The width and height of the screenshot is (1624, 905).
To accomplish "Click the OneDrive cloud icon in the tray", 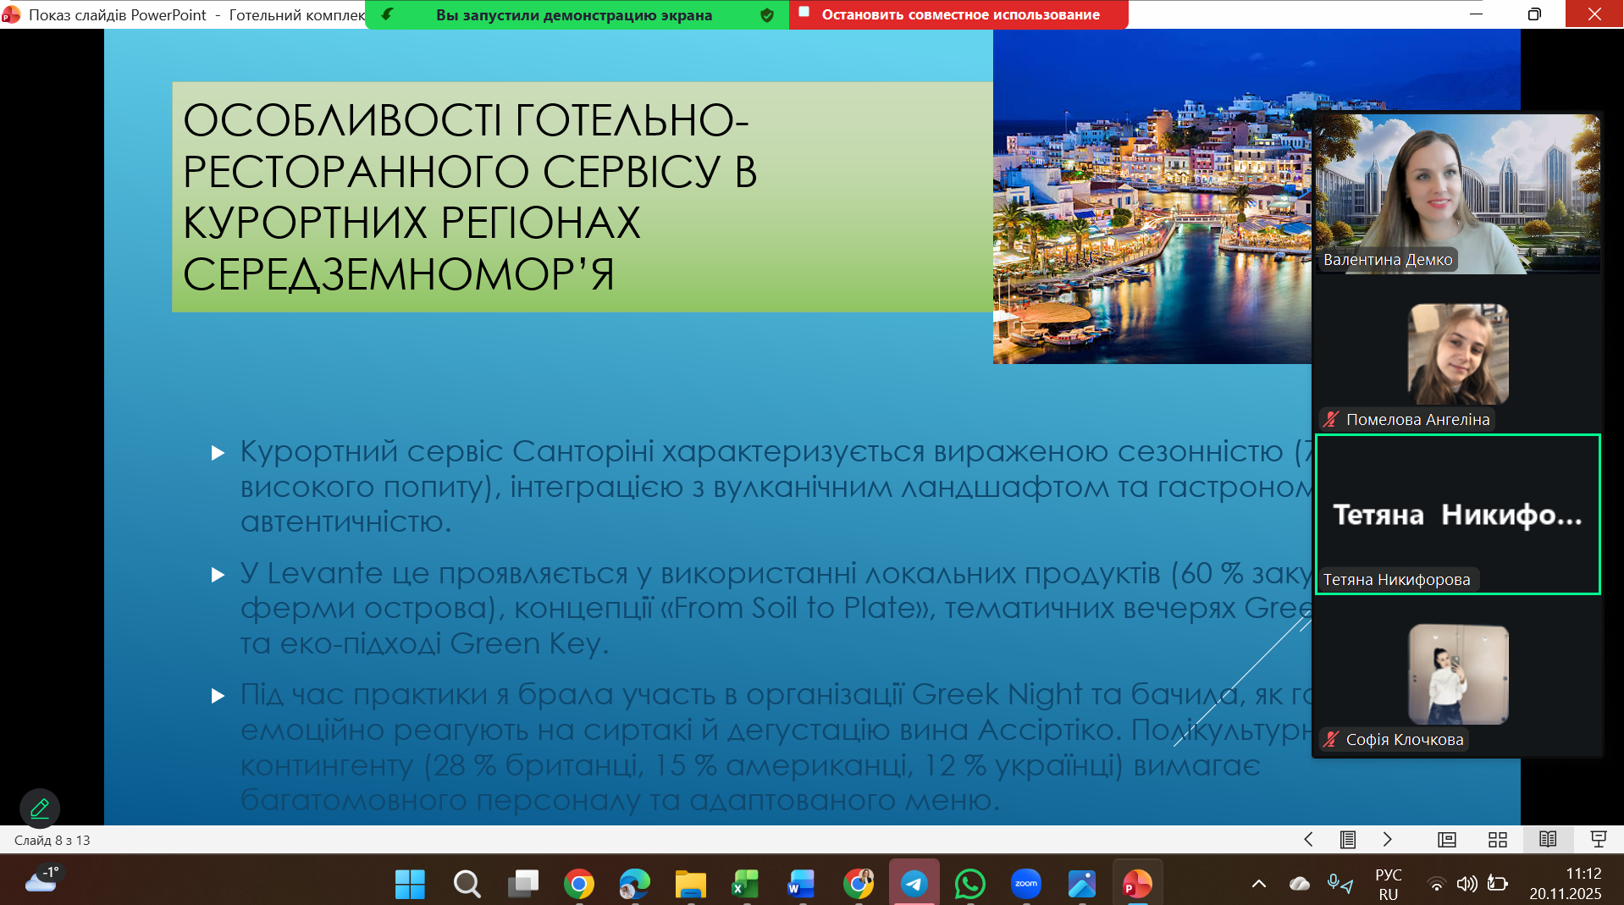I will click(x=1300, y=884).
